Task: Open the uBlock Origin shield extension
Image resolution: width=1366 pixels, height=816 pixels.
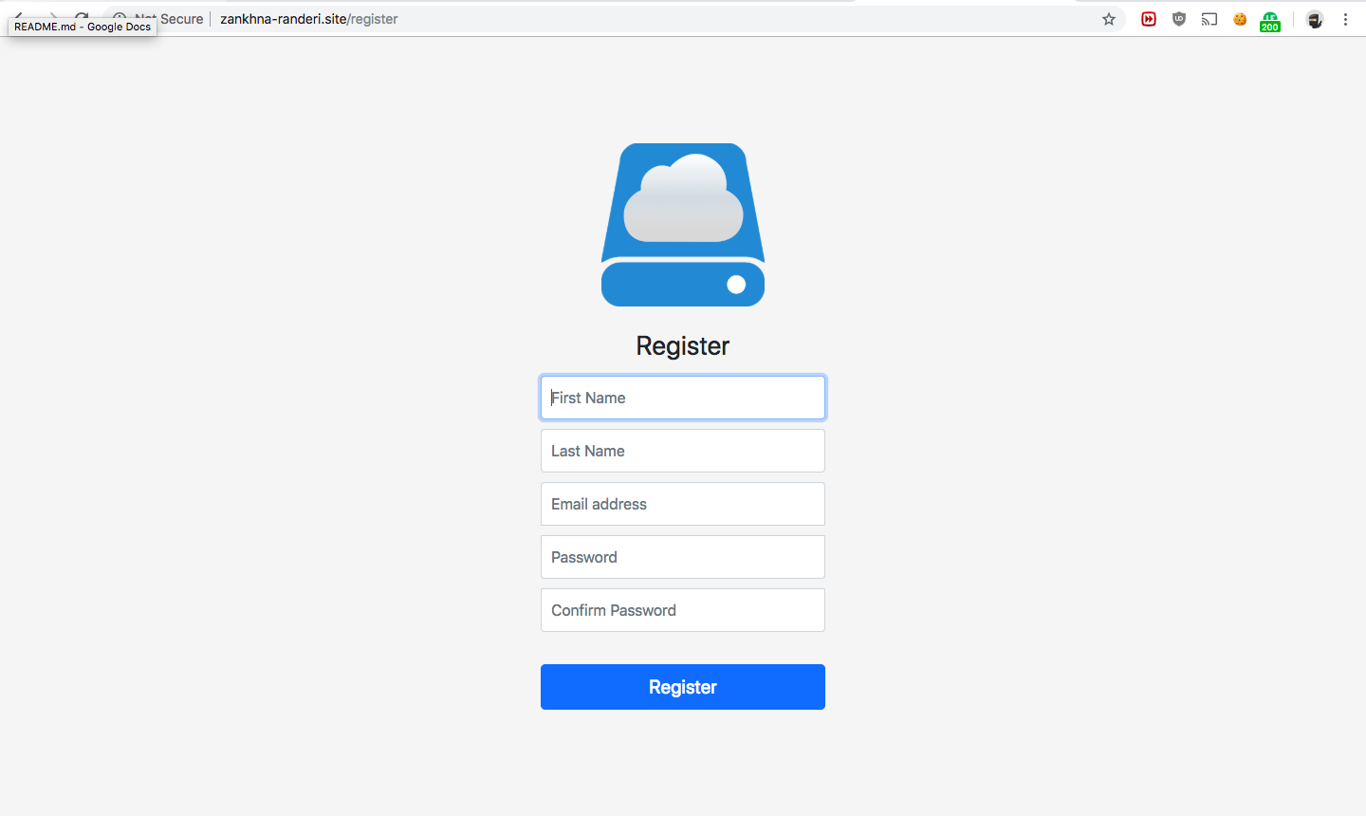Action: click(1178, 19)
